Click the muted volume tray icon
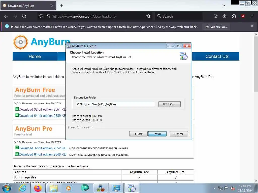 tap(233, 188)
